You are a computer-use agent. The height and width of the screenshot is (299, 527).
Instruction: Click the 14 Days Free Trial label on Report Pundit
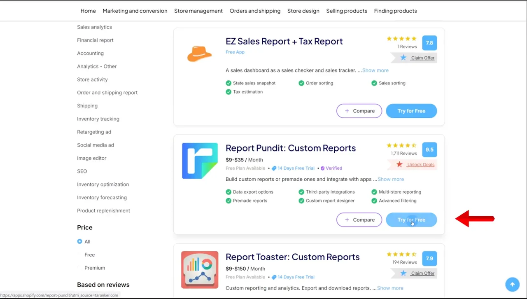tap(296, 168)
